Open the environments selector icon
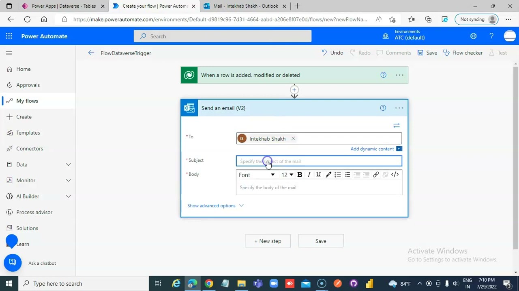 pyautogui.click(x=386, y=36)
